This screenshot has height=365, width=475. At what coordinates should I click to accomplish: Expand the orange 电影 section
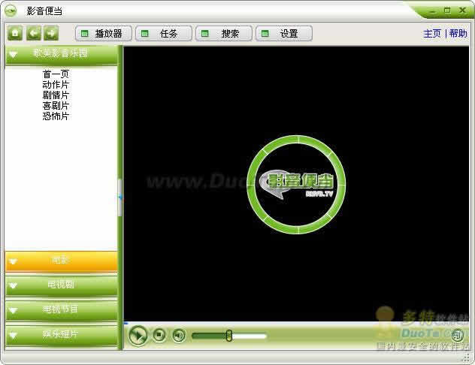(61, 261)
